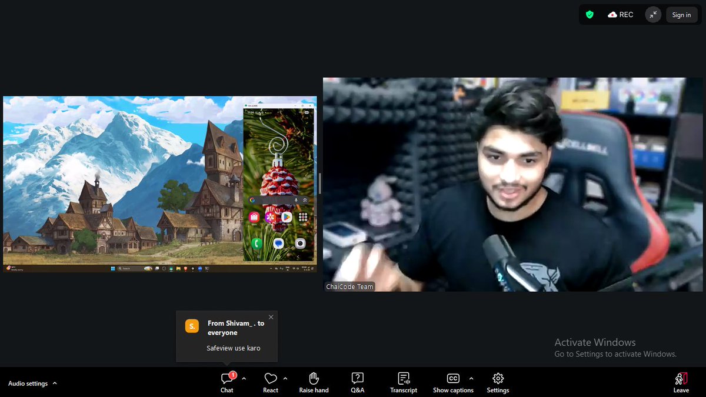The width and height of the screenshot is (706, 397).
Task: Open the green Phone dialer app
Action: [x=257, y=243]
